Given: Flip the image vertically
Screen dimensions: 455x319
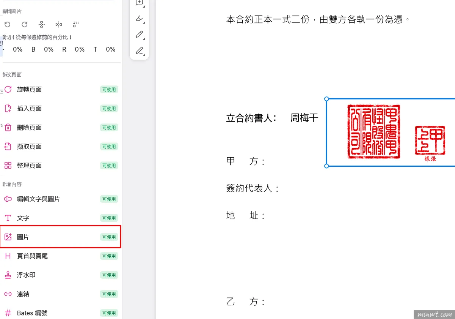Looking at the screenshot, I should coord(42,25).
